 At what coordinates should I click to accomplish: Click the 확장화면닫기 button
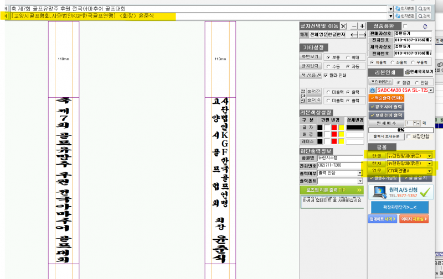tap(399, 207)
